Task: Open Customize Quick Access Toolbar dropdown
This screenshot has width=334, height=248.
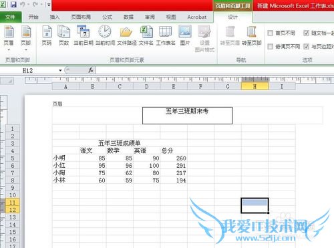Action: [x=49, y=5]
